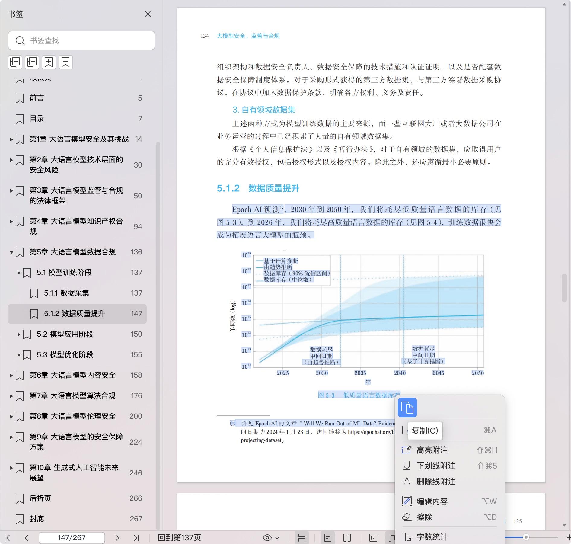Expand 第1章 大语言模型安全及其挑战 bookmark

coord(11,139)
